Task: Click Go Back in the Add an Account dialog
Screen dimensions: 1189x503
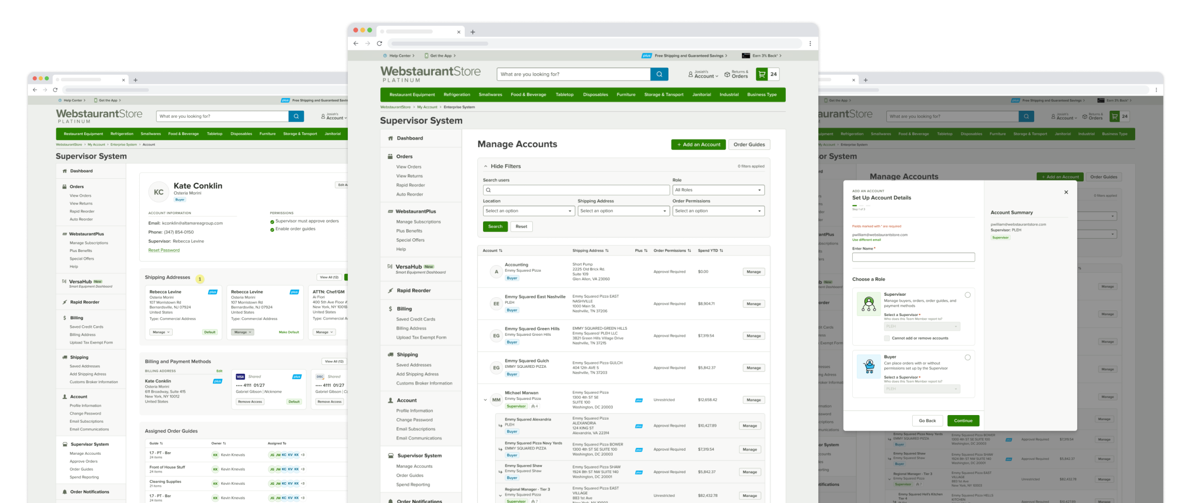Action: (x=927, y=421)
